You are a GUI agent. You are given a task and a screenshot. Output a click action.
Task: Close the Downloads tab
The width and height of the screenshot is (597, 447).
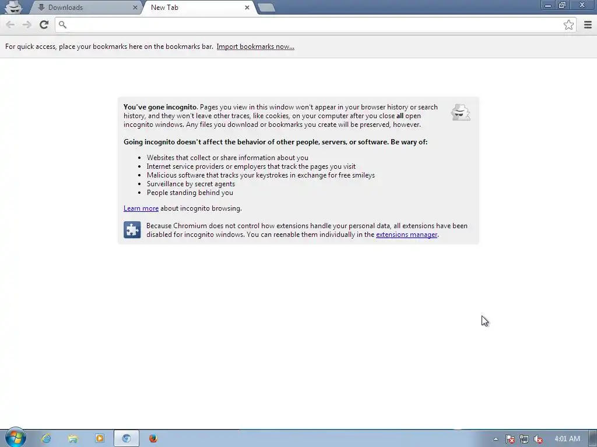(135, 7)
